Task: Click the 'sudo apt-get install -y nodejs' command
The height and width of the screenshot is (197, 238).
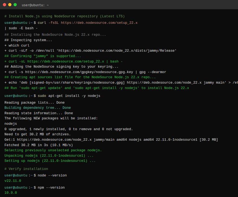Action: coord(69,96)
